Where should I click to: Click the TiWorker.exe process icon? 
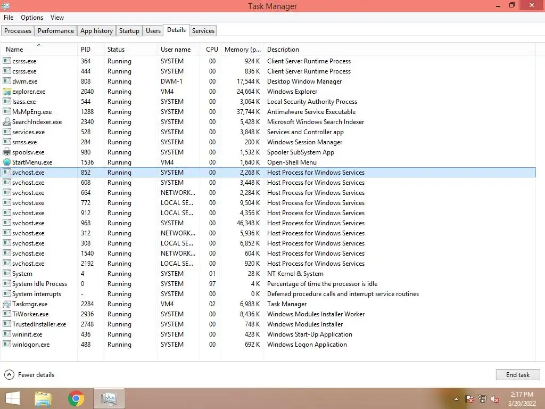(6, 314)
